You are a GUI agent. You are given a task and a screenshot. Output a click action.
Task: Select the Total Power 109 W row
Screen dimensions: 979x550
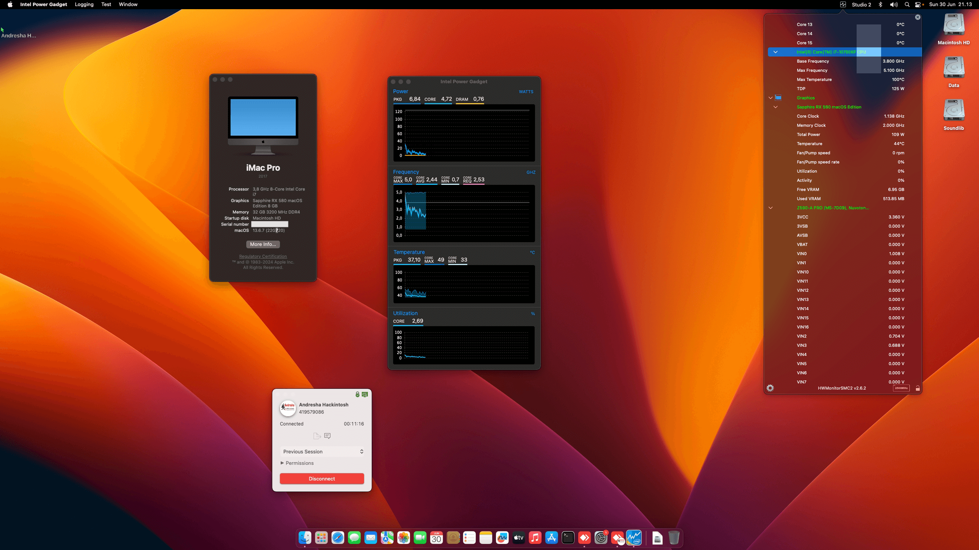[x=845, y=134]
